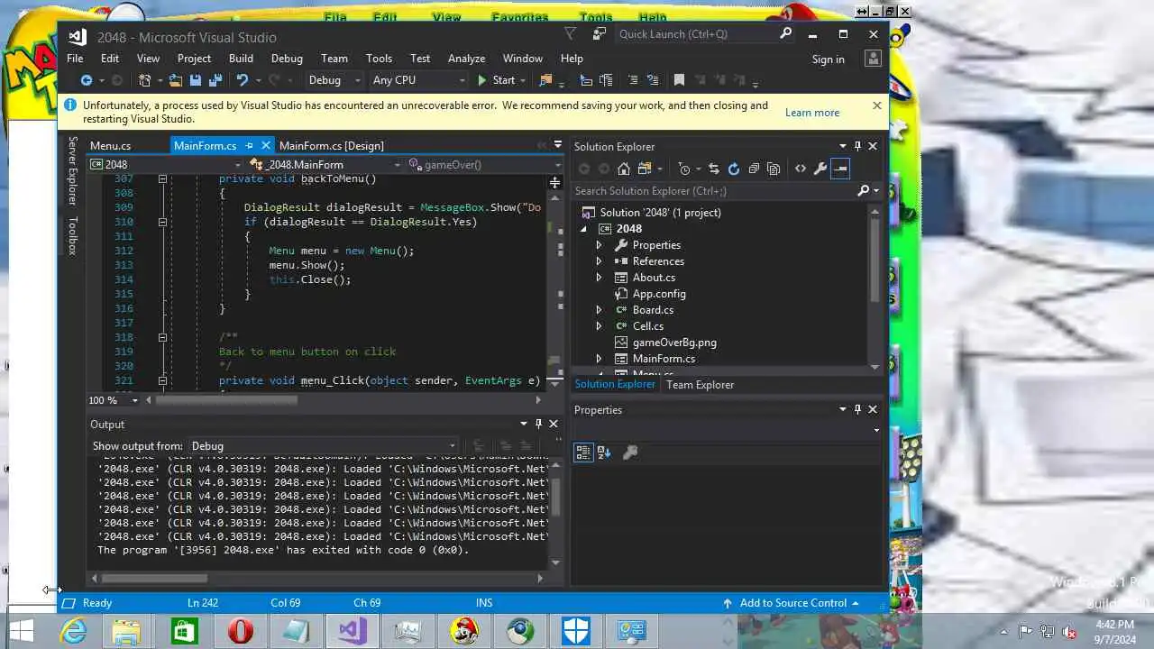This screenshot has width=1154, height=649.
Task: Click the Navigate Backward arrow in toolbar
Action: coord(87,80)
